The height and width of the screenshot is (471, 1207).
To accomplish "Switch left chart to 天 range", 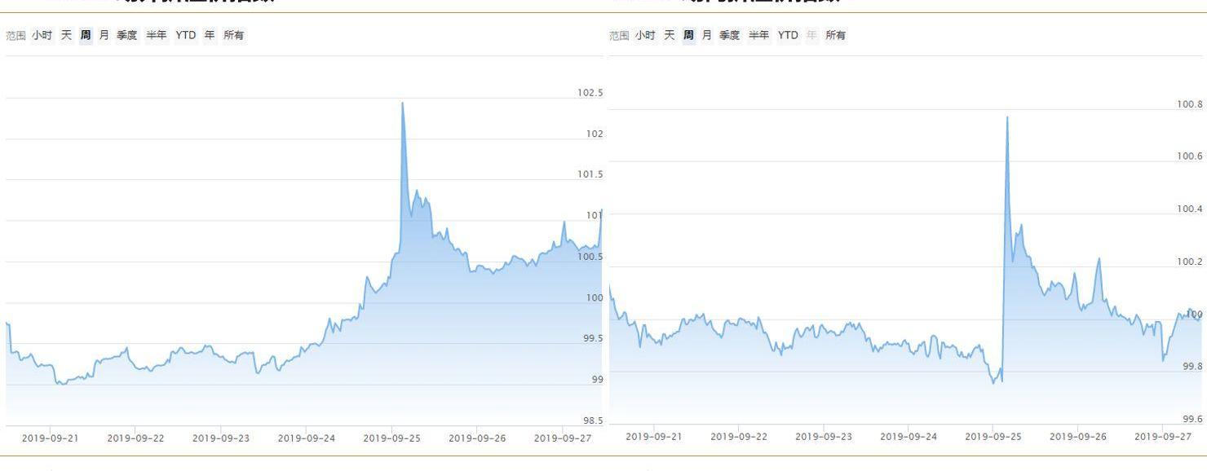I will point(67,35).
